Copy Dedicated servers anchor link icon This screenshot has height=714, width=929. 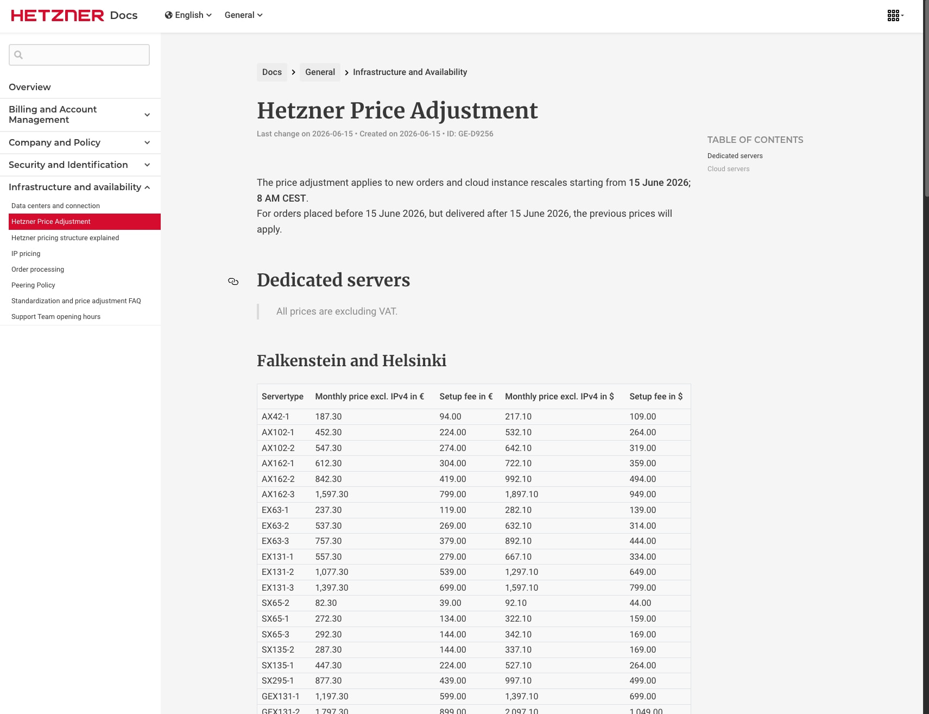(233, 281)
